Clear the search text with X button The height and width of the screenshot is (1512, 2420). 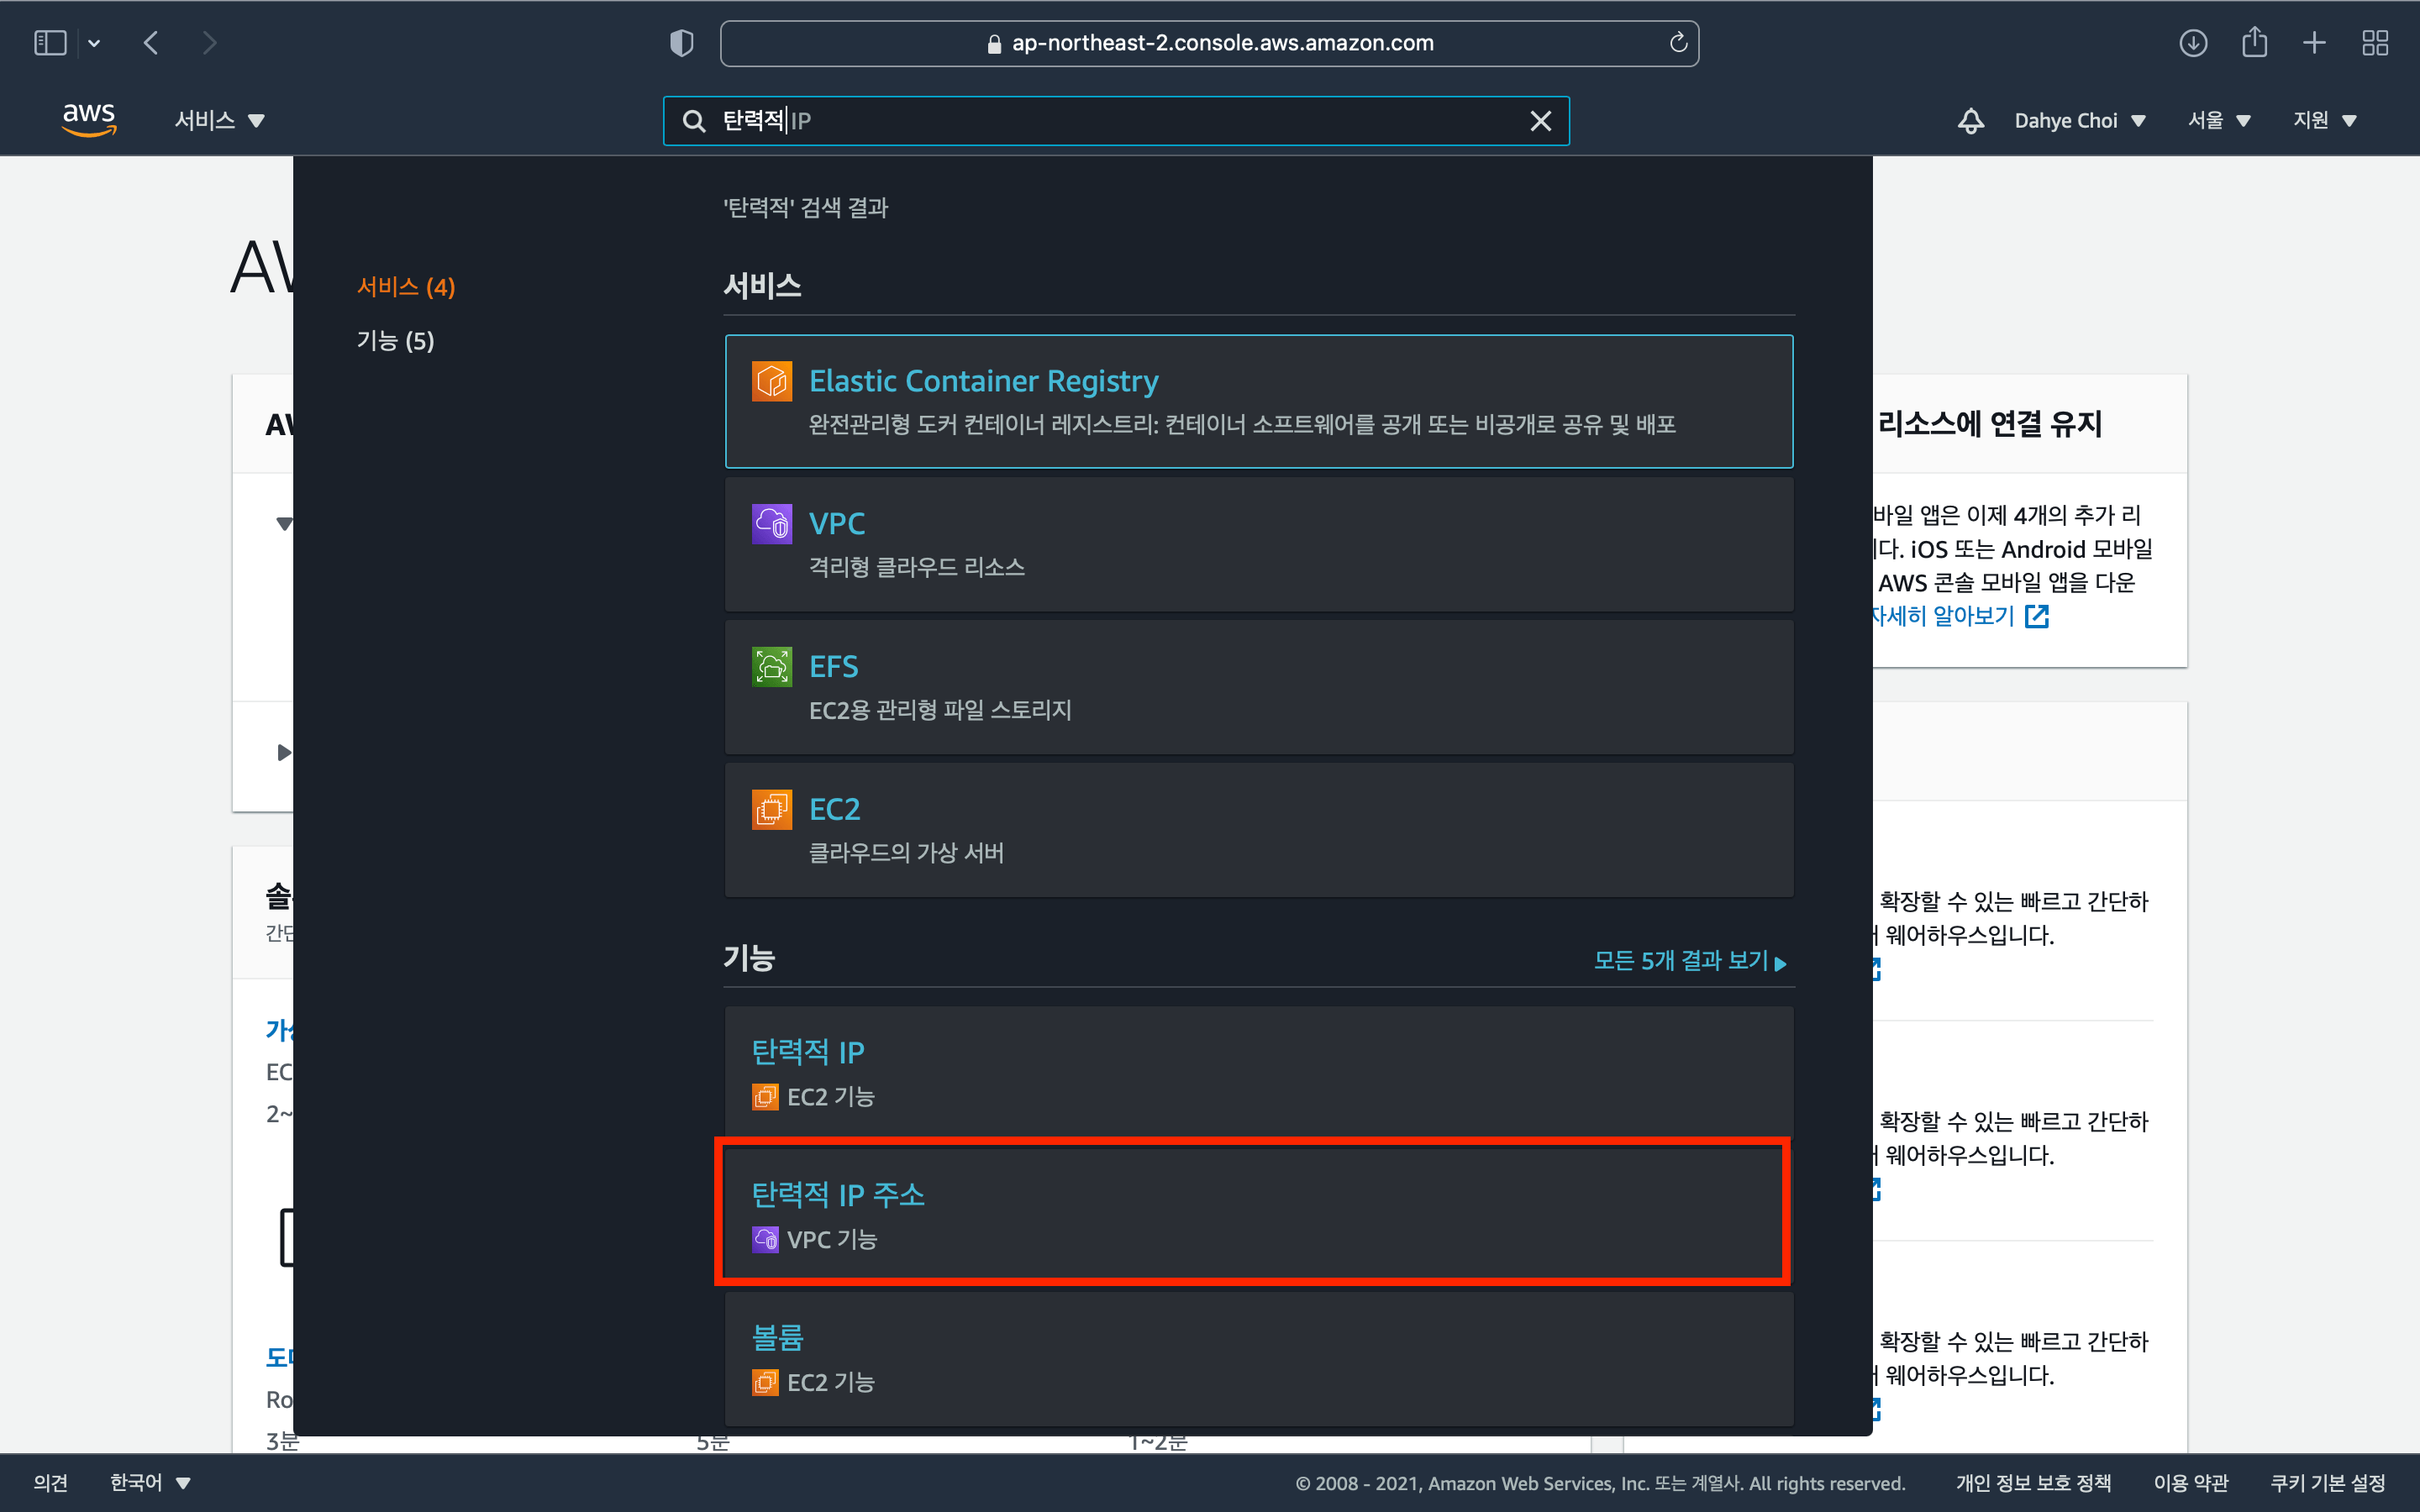pos(1540,121)
